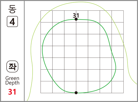
Task: Click the vertical divider beside the sidebar
Action: coord(24,51)
